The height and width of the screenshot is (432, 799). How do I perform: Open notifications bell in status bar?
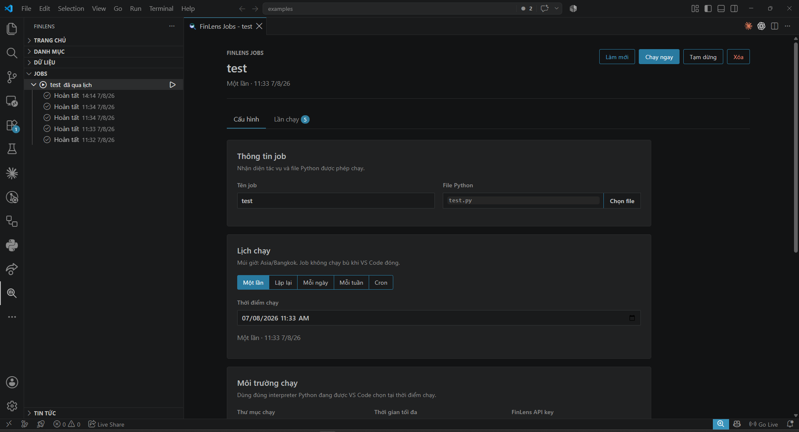coord(790,425)
